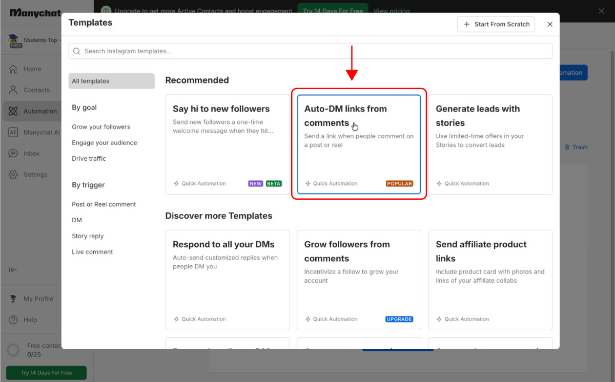This screenshot has height=382, width=615.
Task: Open Send affiliate product links template
Action: (x=490, y=280)
